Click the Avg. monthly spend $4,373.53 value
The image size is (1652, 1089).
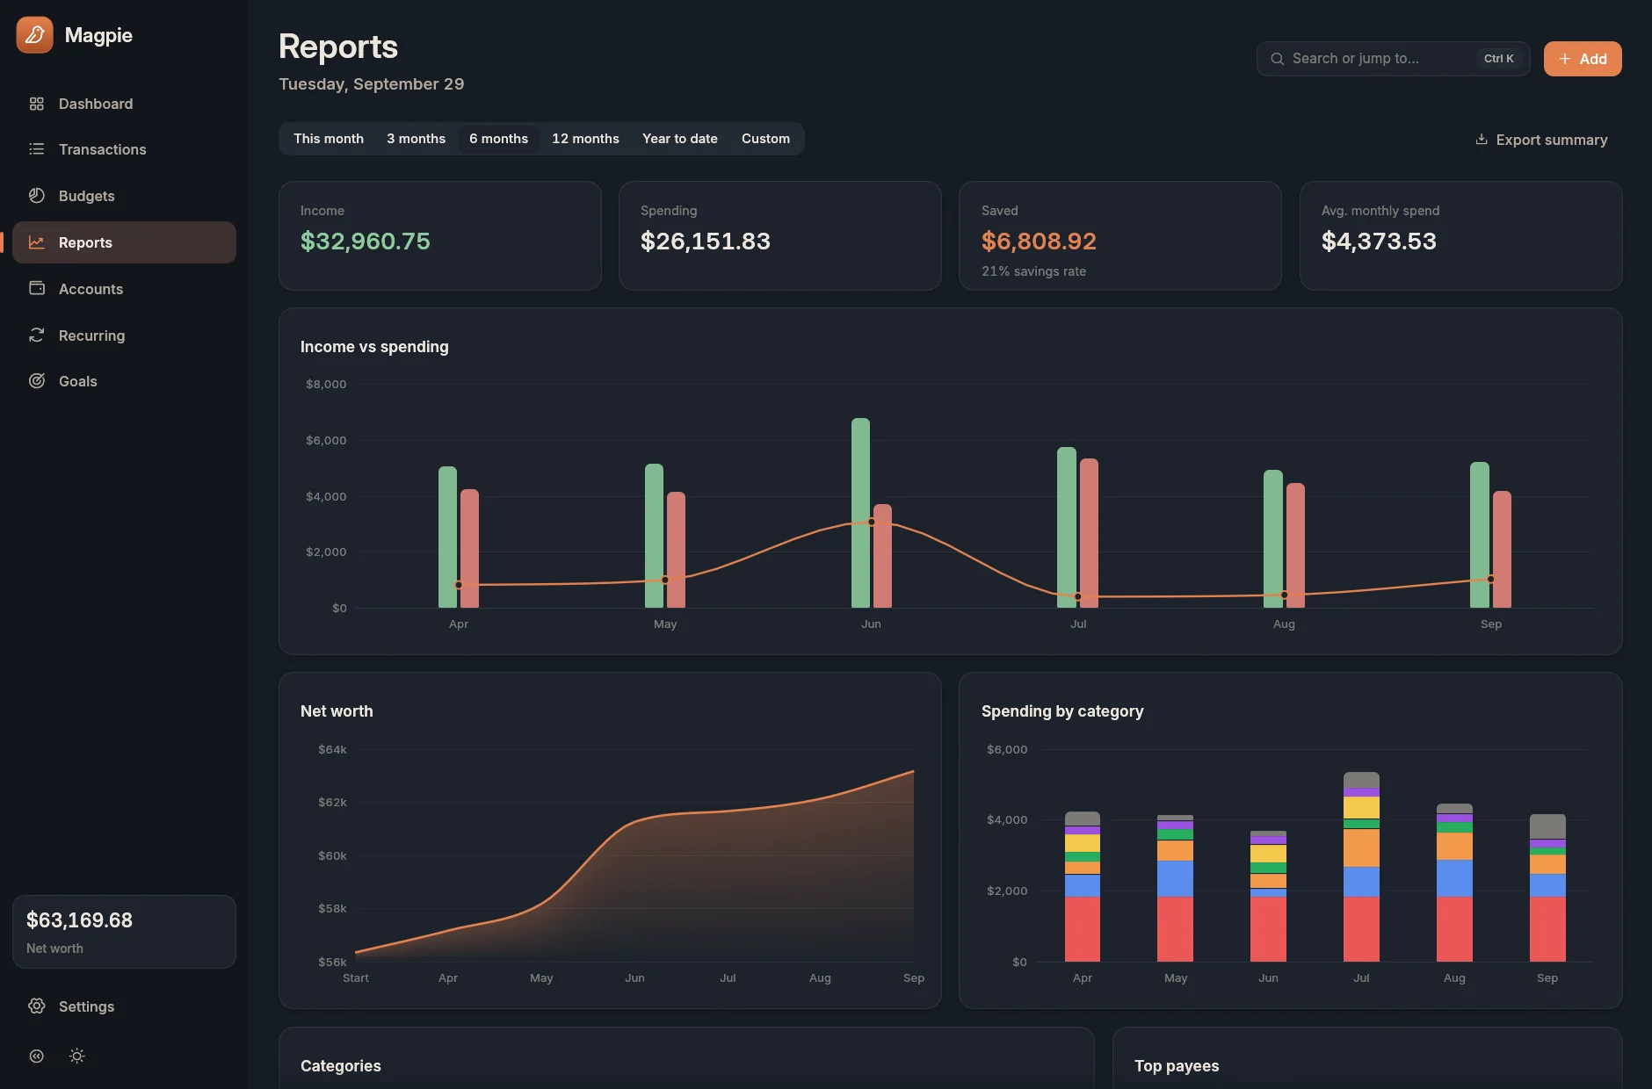click(x=1379, y=241)
